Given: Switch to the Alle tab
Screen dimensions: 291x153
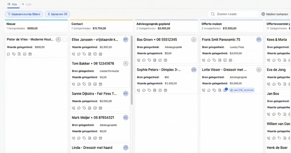Looking at the screenshot, I should pyautogui.click(x=12, y=4).
